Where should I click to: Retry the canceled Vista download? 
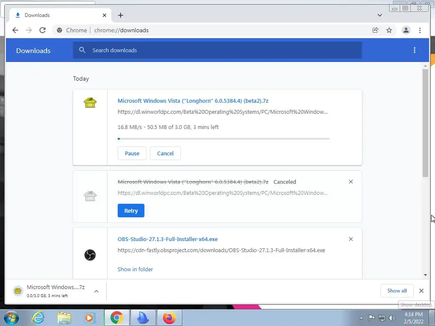pos(131,211)
